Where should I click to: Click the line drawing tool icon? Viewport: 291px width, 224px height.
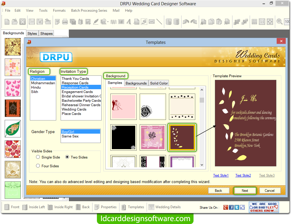tap(160, 21)
